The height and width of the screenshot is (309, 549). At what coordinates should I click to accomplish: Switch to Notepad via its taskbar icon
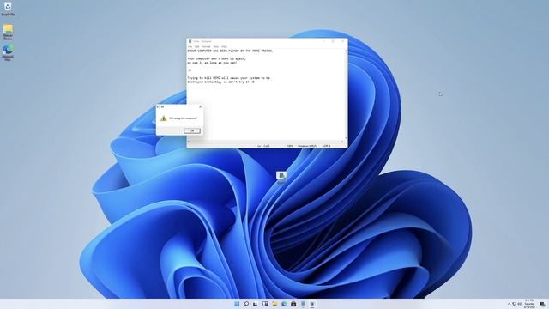pyautogui.click(x=303, y=304)
